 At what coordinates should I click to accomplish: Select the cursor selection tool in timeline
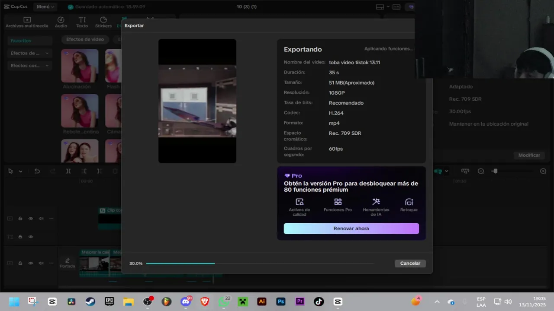point(11,171)
